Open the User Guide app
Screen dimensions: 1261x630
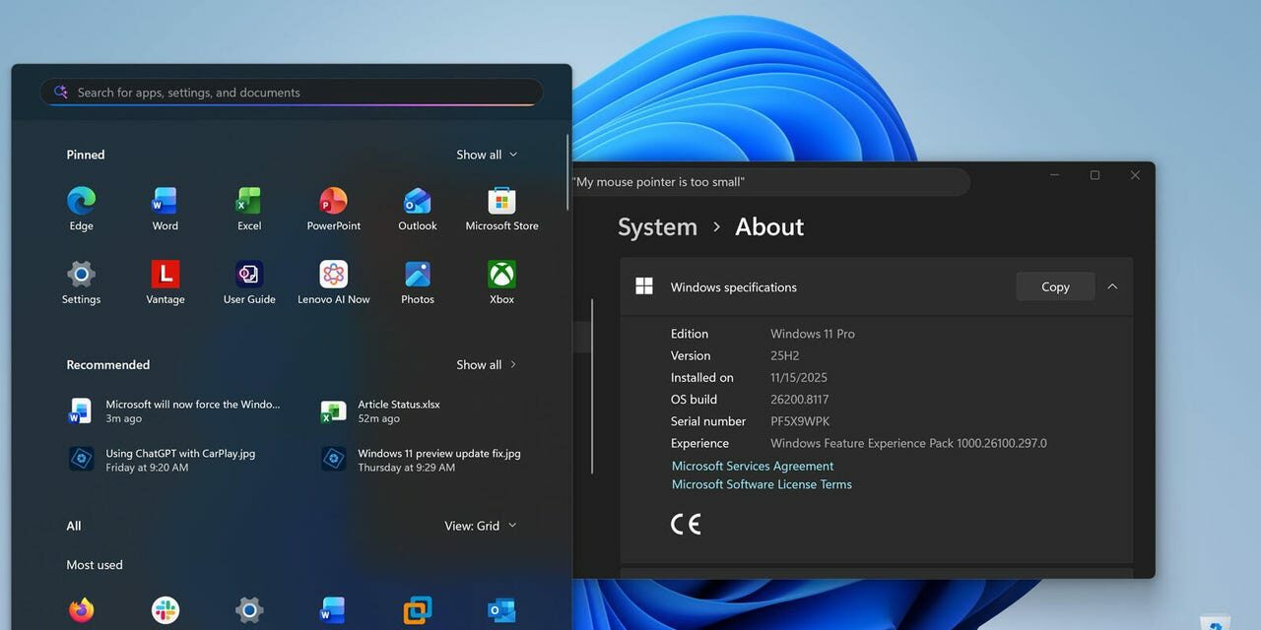point(247,280)
